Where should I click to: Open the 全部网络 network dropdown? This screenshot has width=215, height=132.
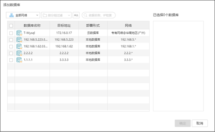point(23,15)
